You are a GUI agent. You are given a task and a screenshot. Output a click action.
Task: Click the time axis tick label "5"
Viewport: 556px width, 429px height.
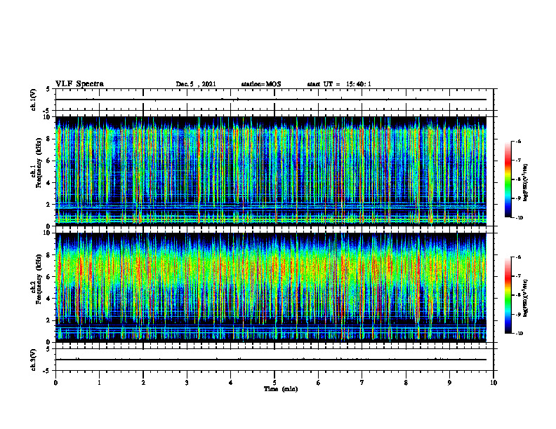point(274,383)
